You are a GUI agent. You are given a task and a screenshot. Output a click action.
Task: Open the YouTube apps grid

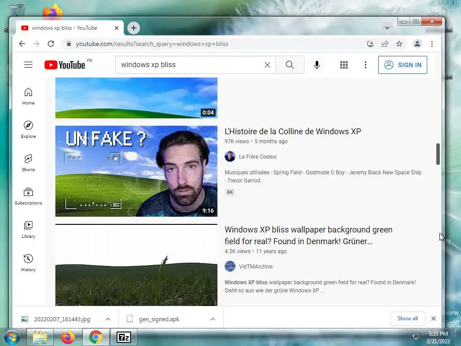pos(343,65)
